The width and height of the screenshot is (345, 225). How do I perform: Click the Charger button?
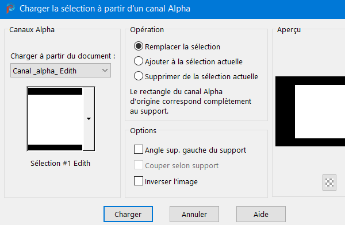pyautogui.click(x=128, y=214)
